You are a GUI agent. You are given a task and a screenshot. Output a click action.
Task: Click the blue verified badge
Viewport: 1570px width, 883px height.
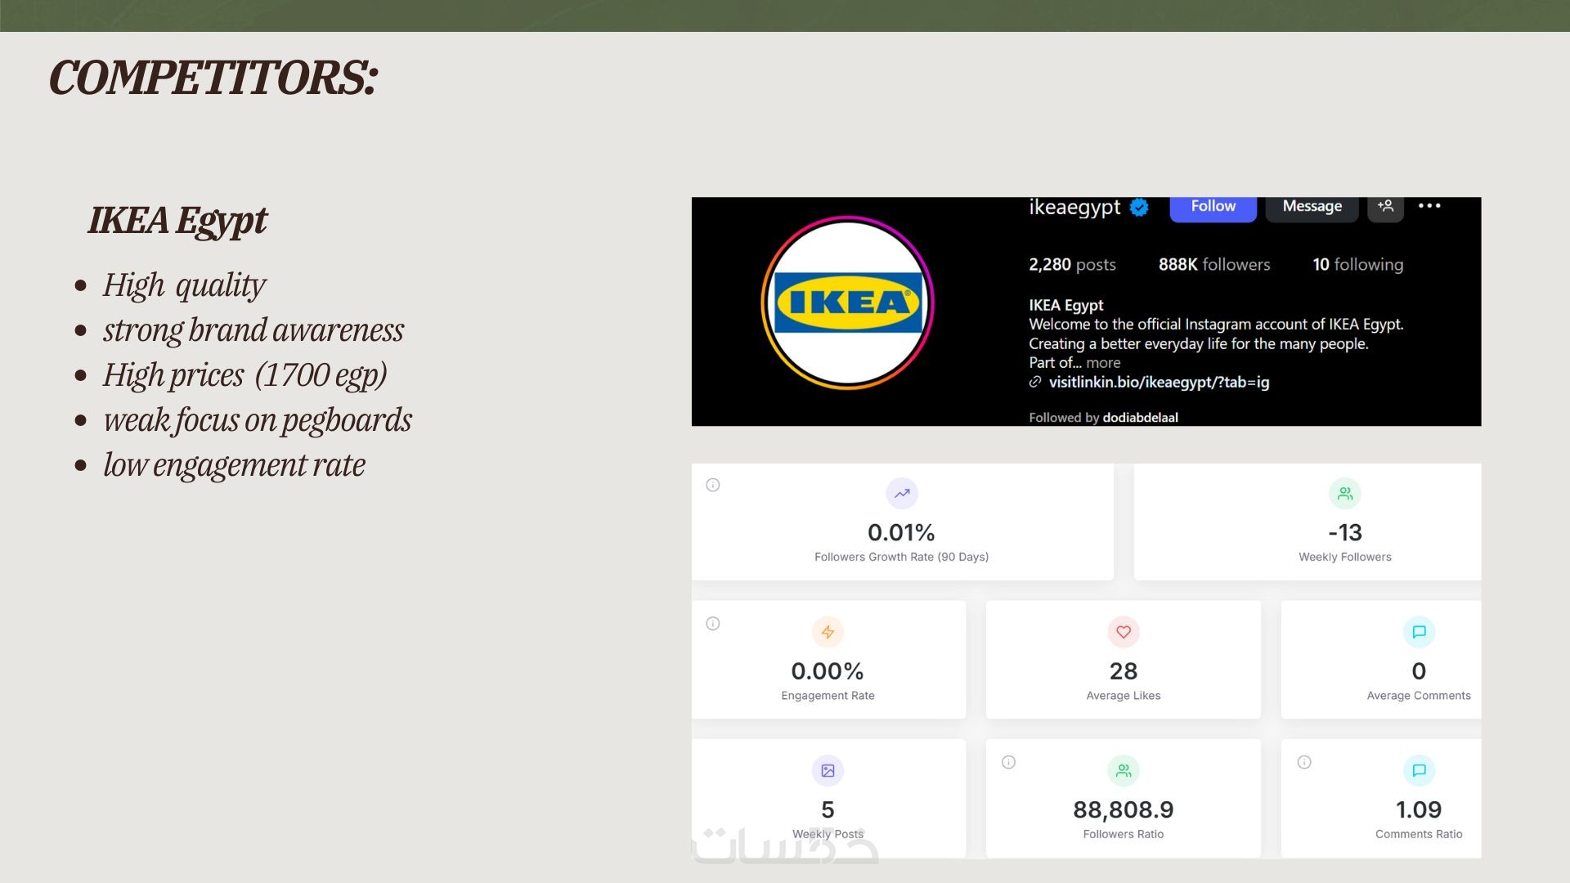[1139, 208]
